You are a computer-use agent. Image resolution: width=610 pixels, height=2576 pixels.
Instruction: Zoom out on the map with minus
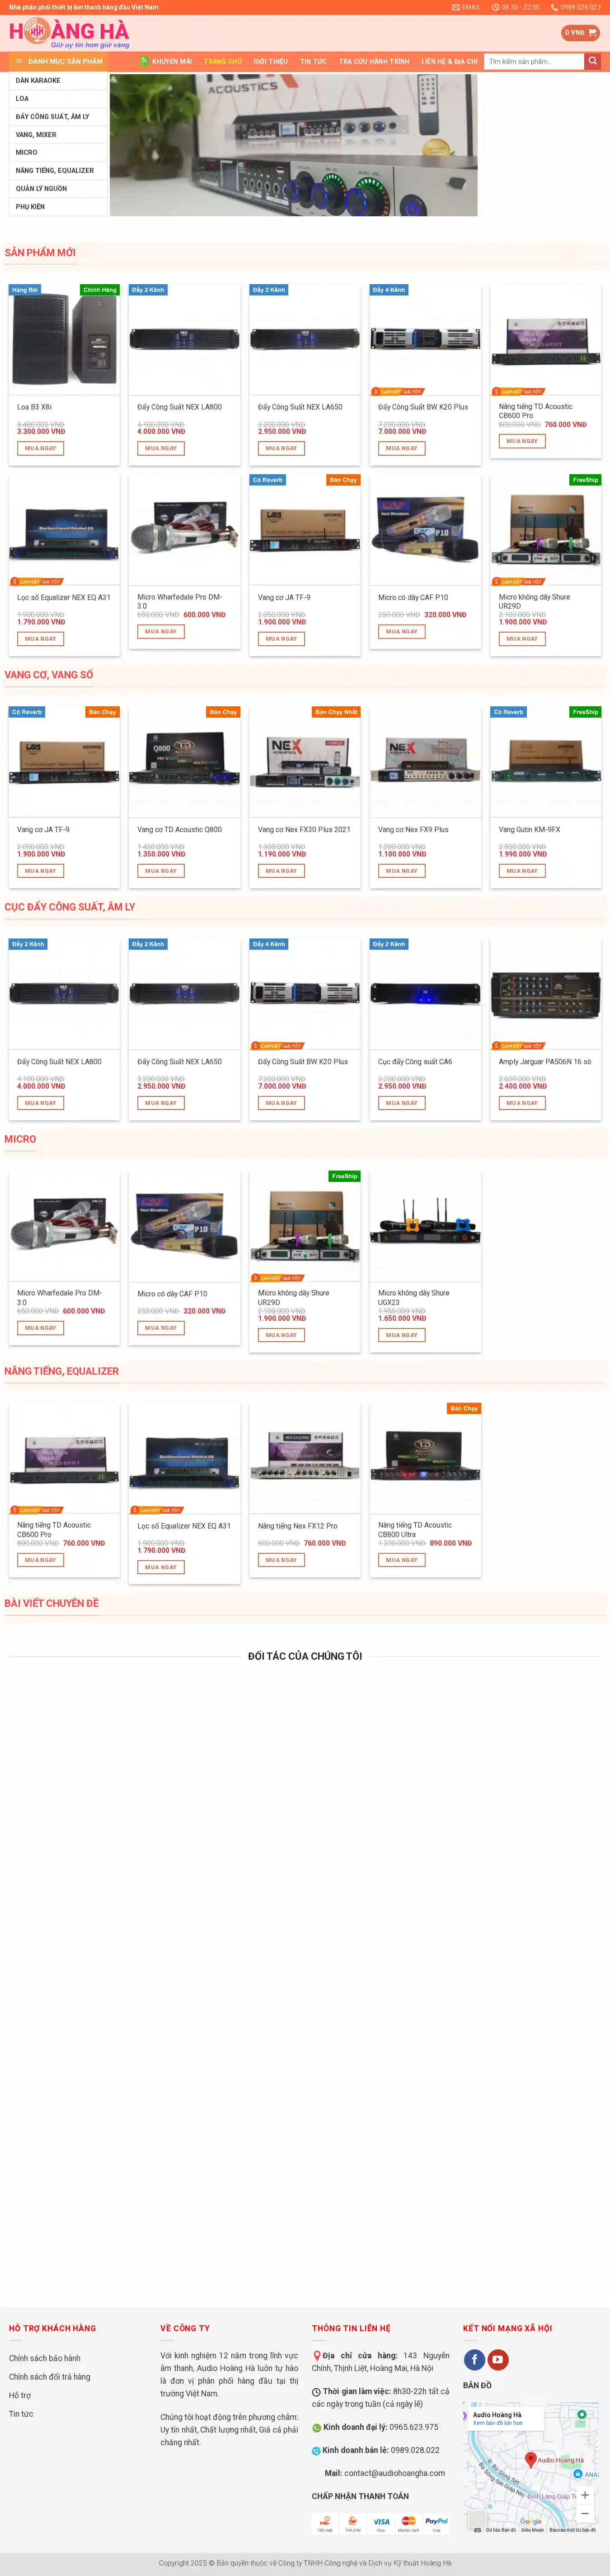(x=585, y=2514)
